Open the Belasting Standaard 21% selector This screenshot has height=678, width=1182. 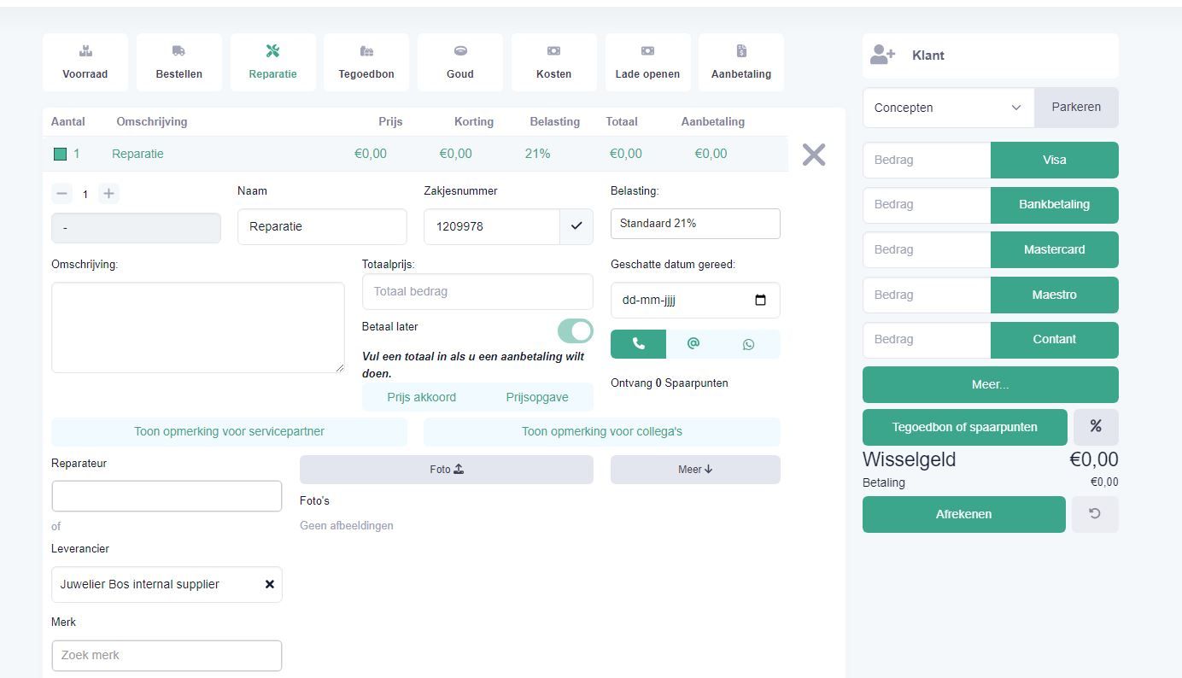tap(694, 223)
